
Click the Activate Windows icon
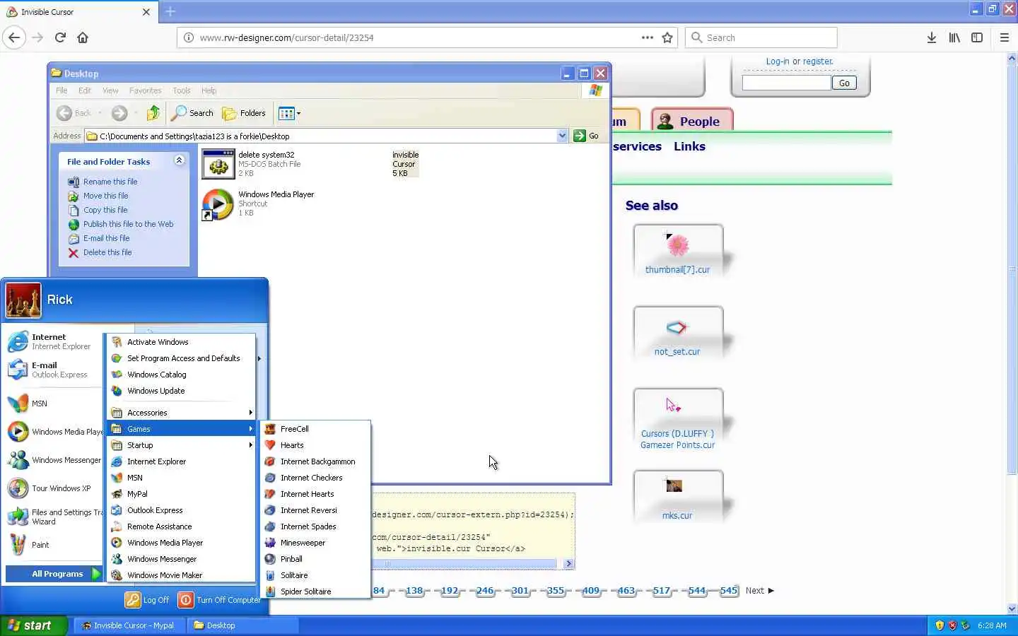click(x=117, y=342)
